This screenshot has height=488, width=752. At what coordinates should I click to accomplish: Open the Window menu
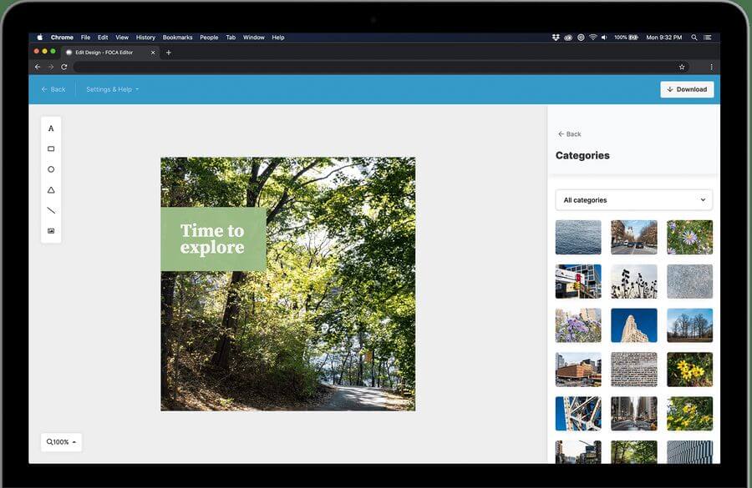(x=254, y=38)
